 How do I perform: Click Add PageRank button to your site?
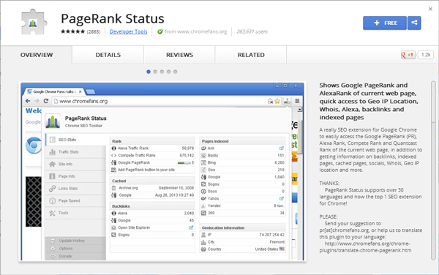[146, 170]
